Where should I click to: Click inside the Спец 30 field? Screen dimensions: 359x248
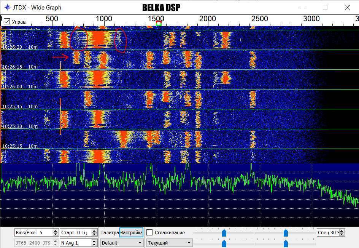[x=328, y=232]
